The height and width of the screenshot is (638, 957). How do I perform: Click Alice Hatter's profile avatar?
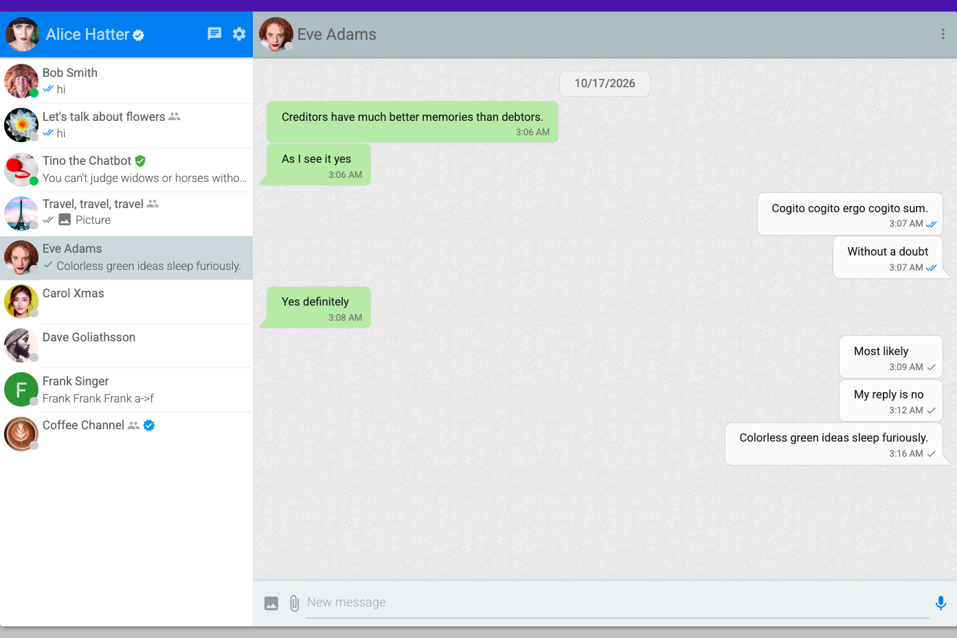(22, 34)
